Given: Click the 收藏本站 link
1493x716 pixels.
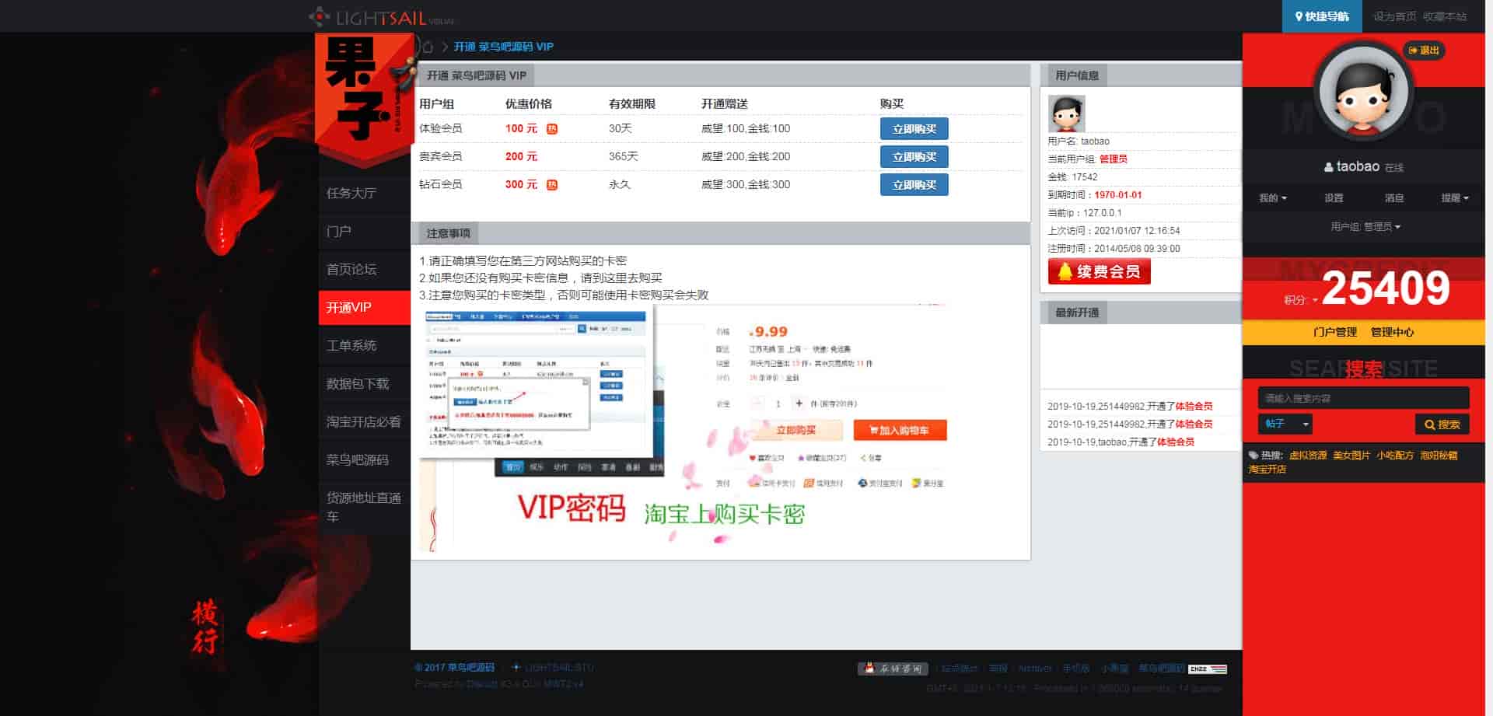Looking at the screenshot, I should pos(1445,16).
